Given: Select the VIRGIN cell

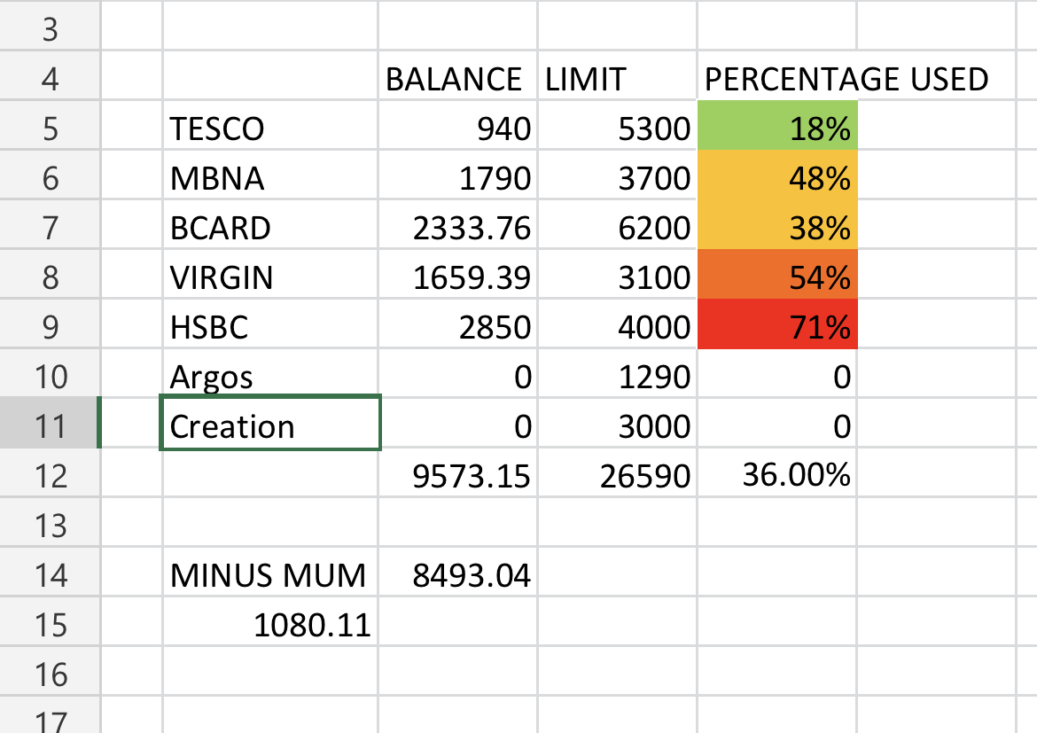Looking at the screenshot, I should point(270,275).
